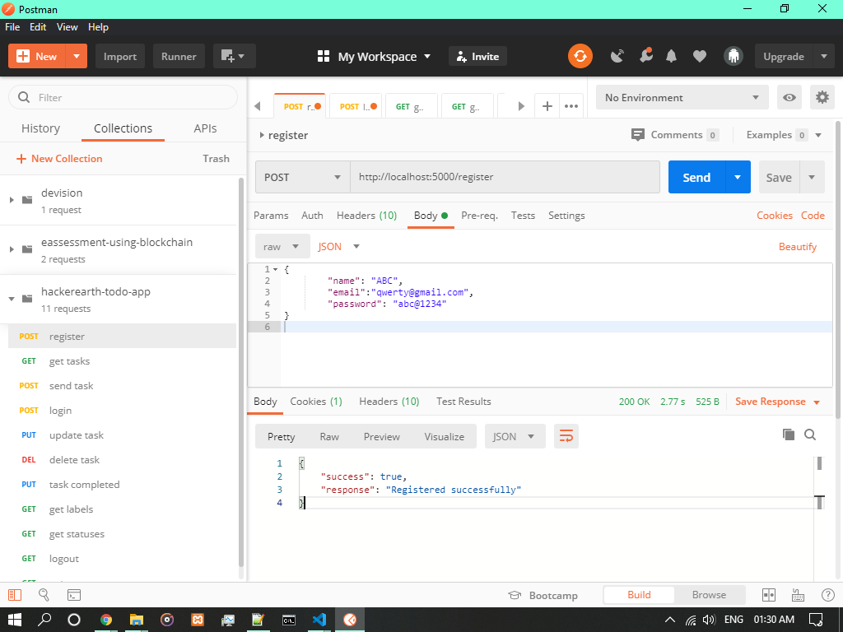Open keyboard shortcuts icon
Screen dimensions: 843x632
tap(799, 595)
